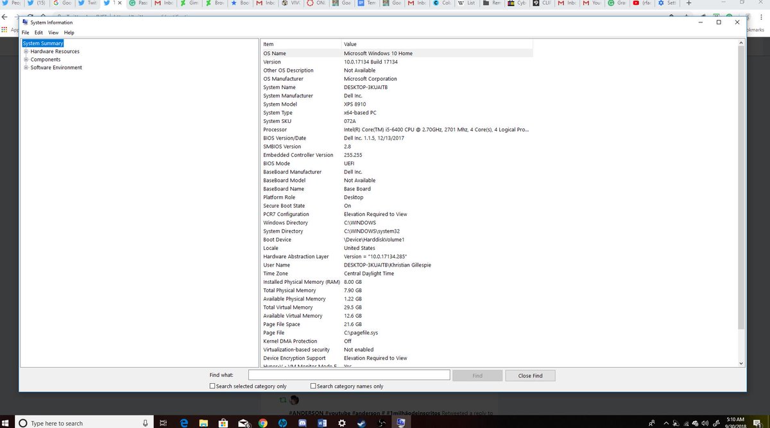Click the System Information title bar icon
The height and width of the screenshot is (428, 770).
coord(25,22)
